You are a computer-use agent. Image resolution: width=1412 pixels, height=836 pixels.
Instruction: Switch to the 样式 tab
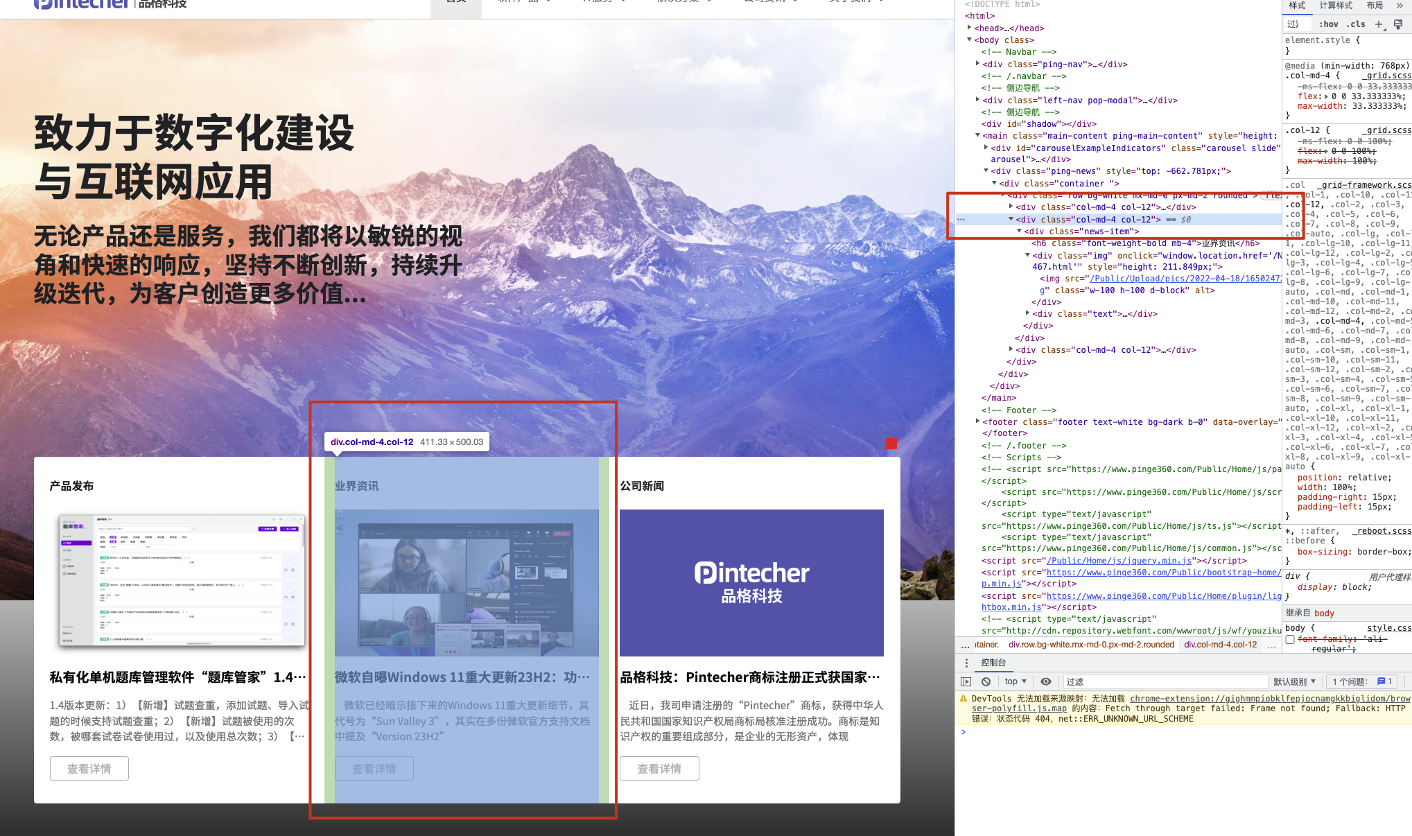[x=1297, y=6]
